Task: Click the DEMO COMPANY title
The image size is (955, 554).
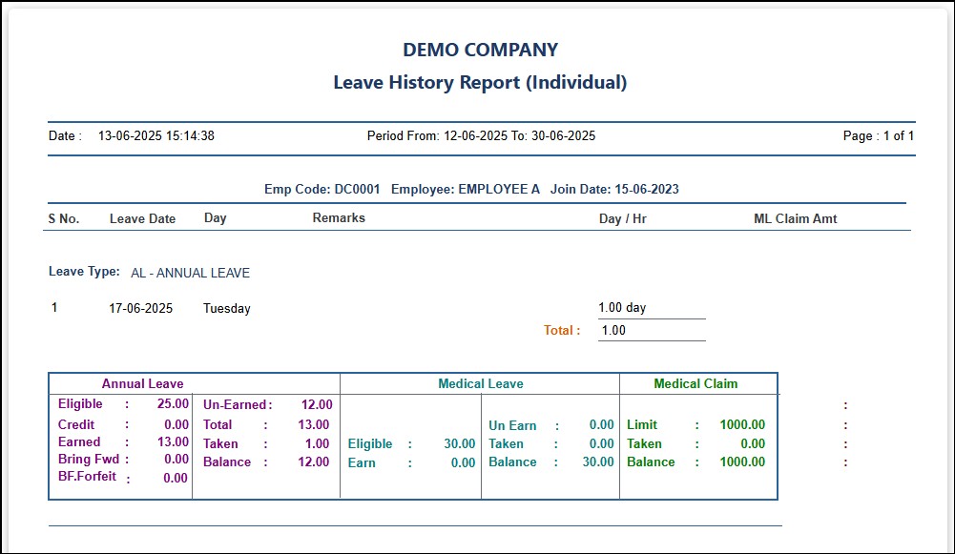Action: (x=480, y=51)
